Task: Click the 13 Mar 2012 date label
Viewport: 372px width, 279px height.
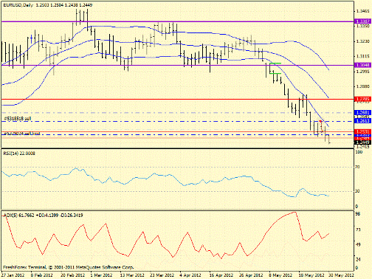Action: pos(132,275)
